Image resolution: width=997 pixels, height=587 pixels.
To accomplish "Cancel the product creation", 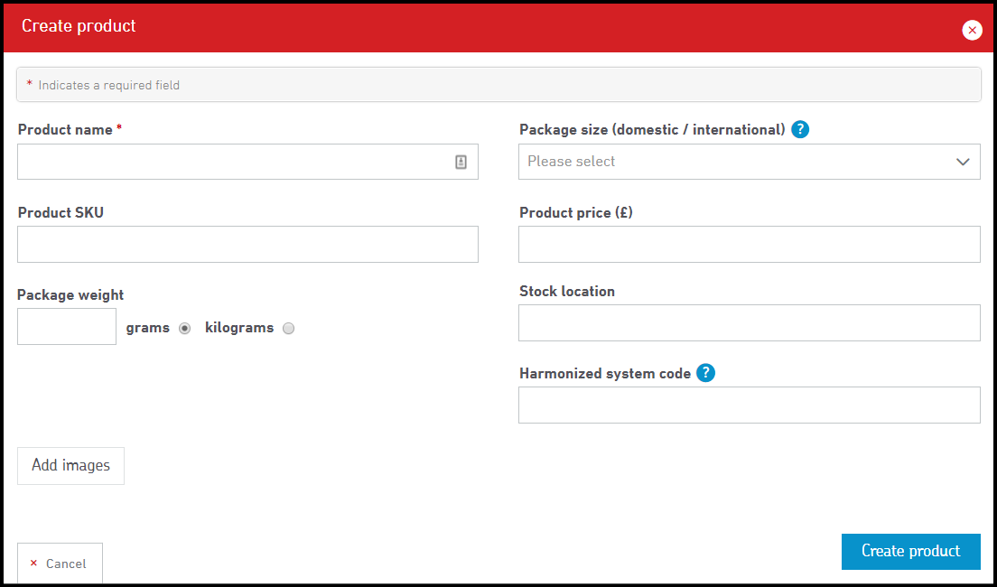I will [x=60, y=564].
